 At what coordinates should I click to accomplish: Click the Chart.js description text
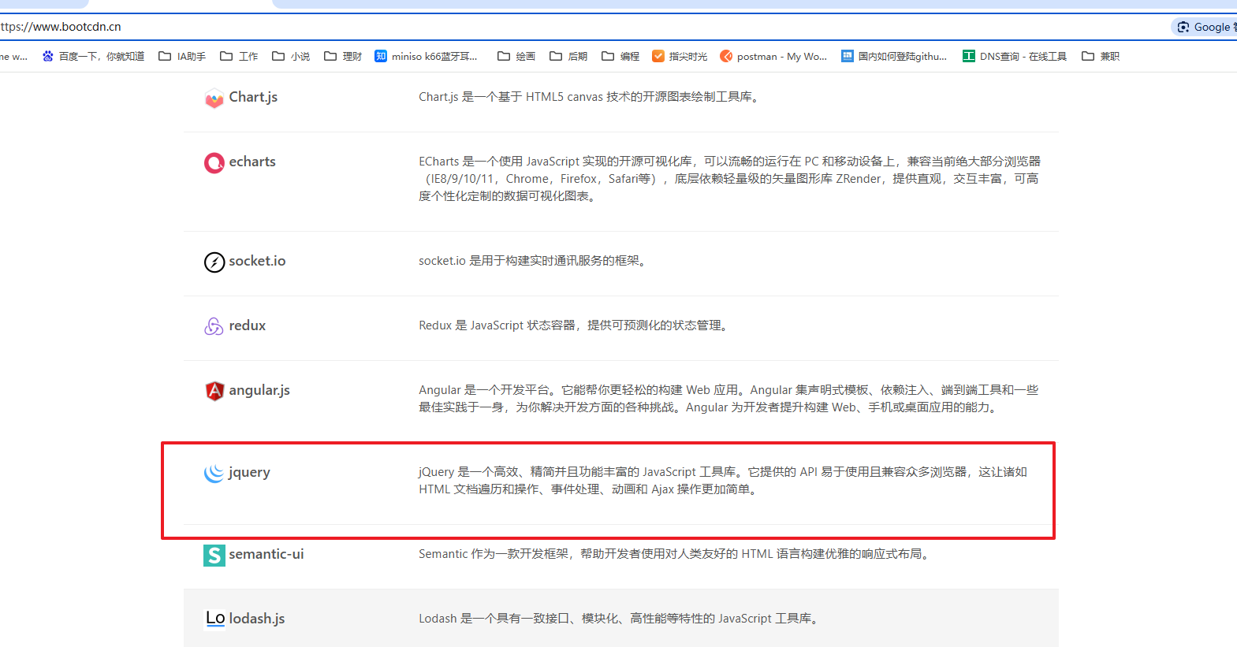click(591, 97)
